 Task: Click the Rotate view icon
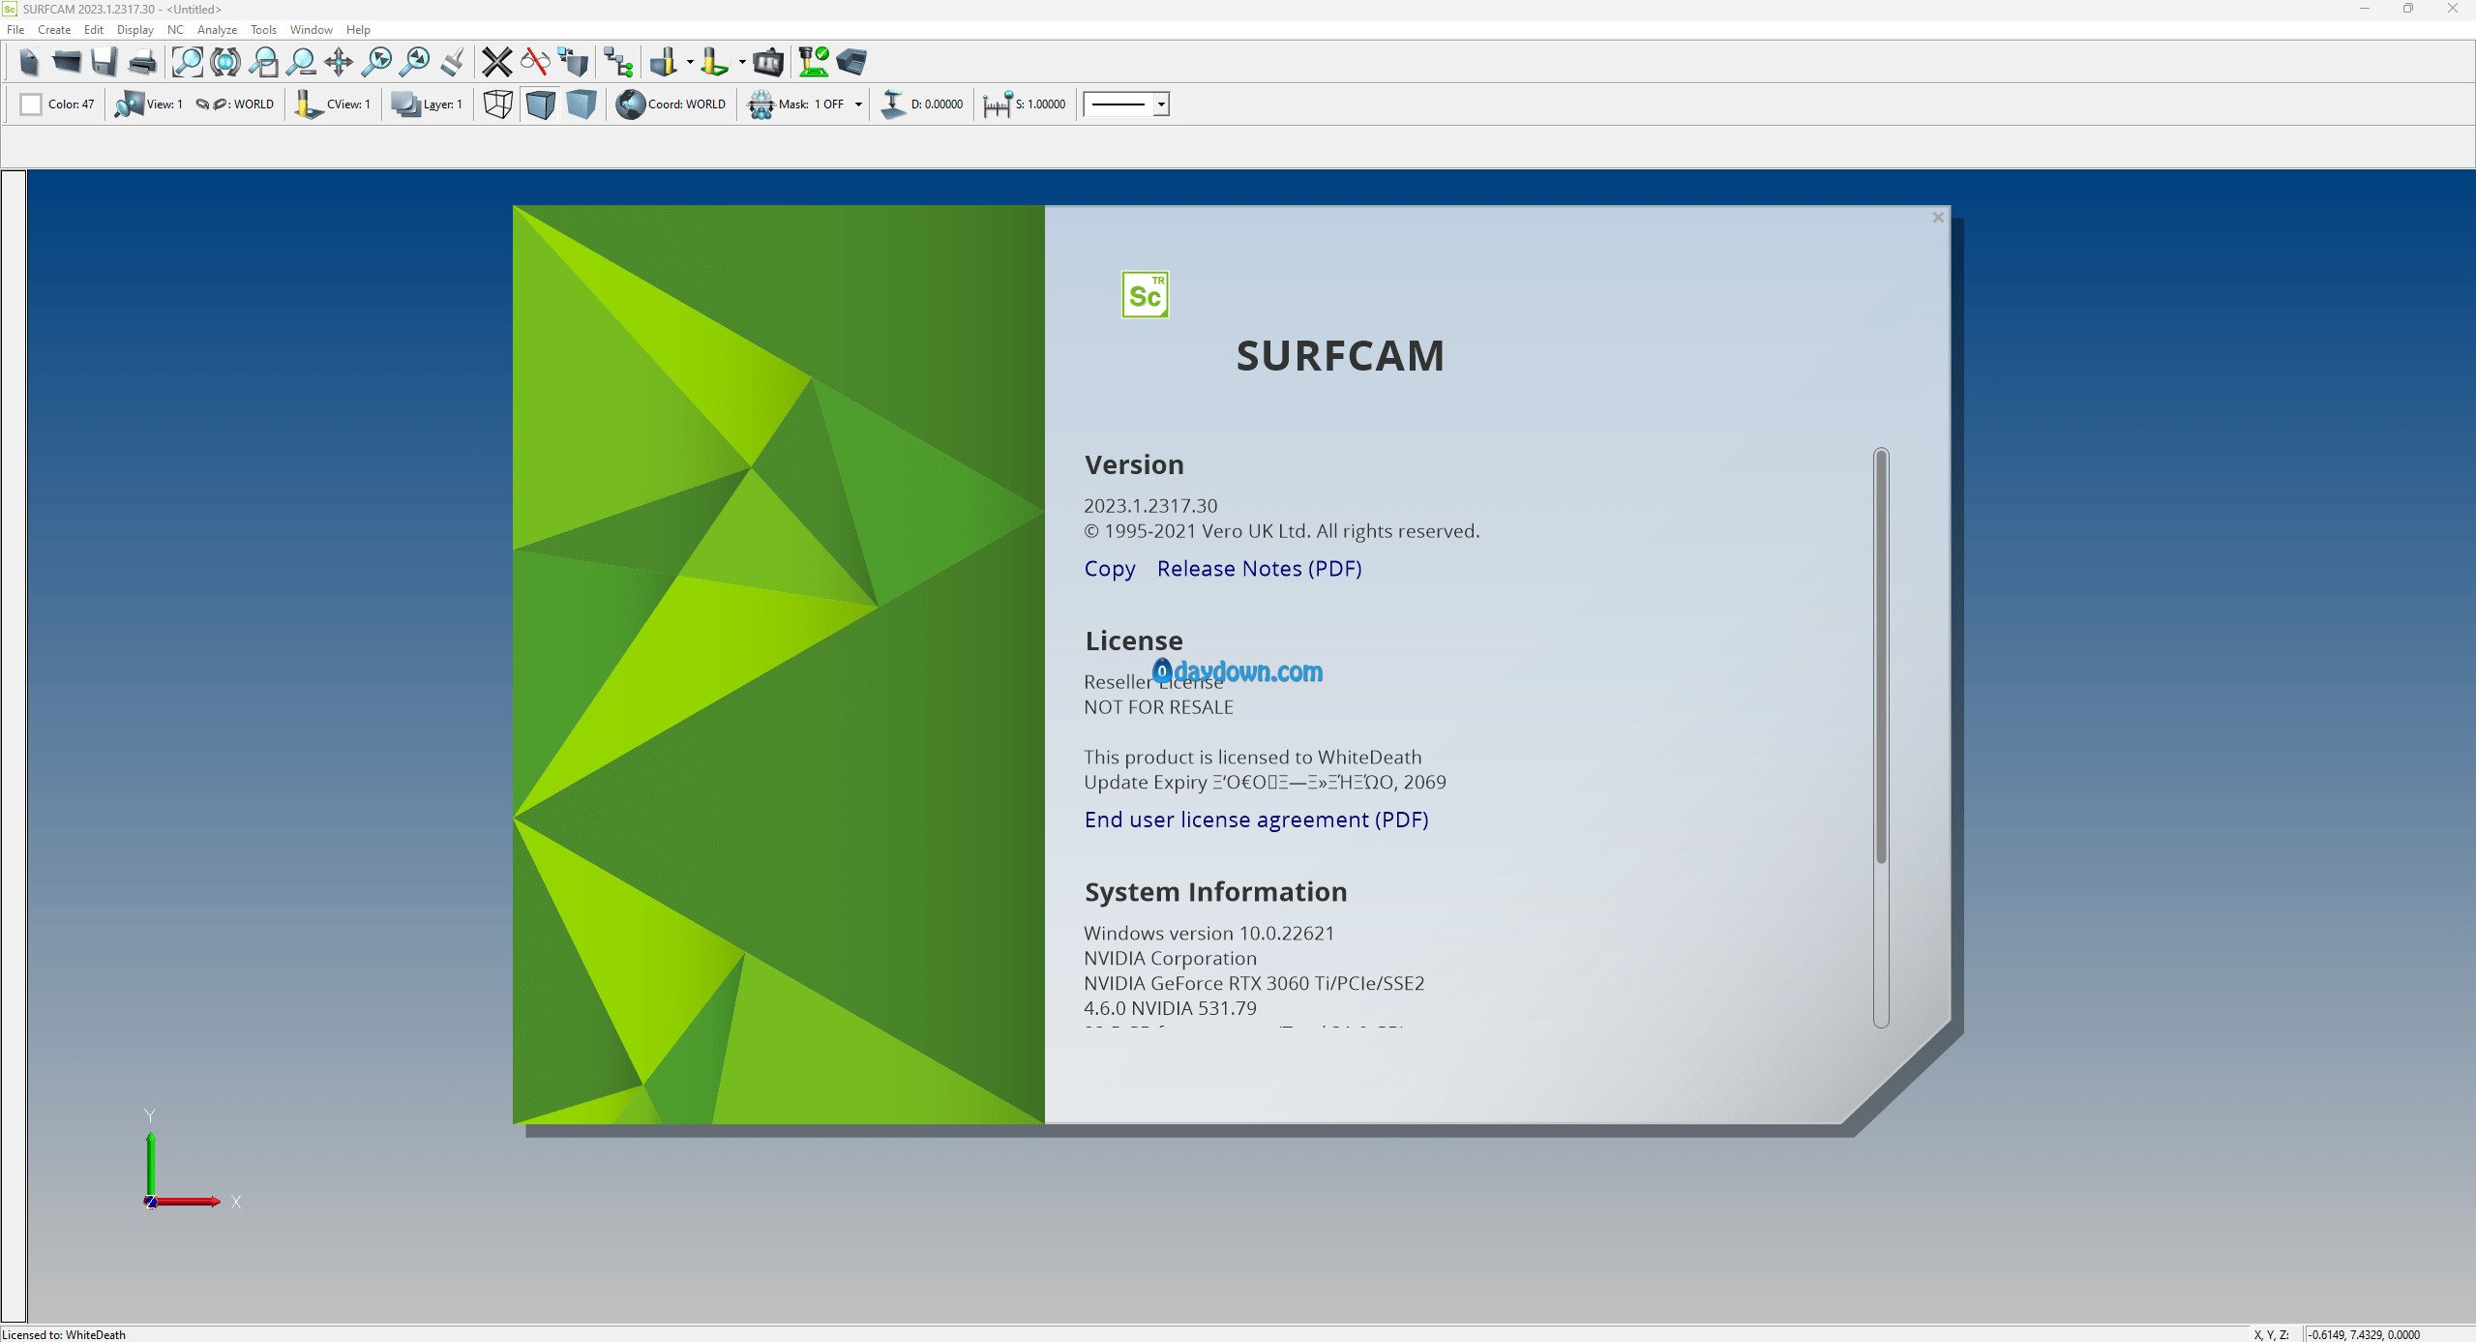(225, 63)
